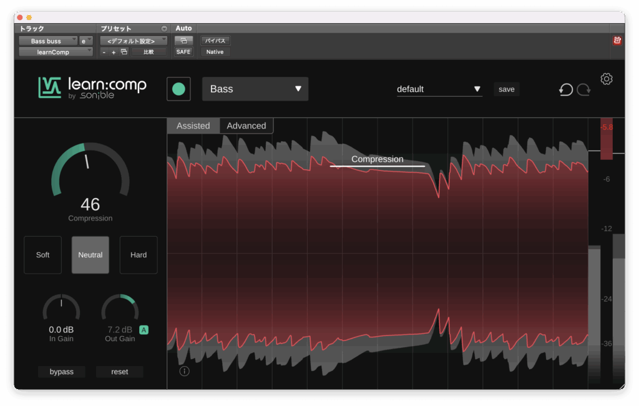Open the <デフォルト設定> preset menu

(x=134, y=41)
